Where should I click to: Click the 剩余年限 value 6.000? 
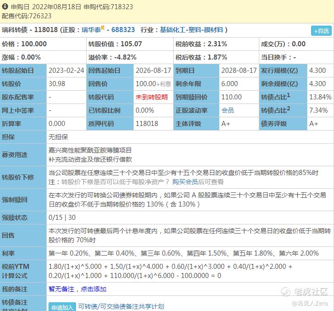[x=230, y=84]
